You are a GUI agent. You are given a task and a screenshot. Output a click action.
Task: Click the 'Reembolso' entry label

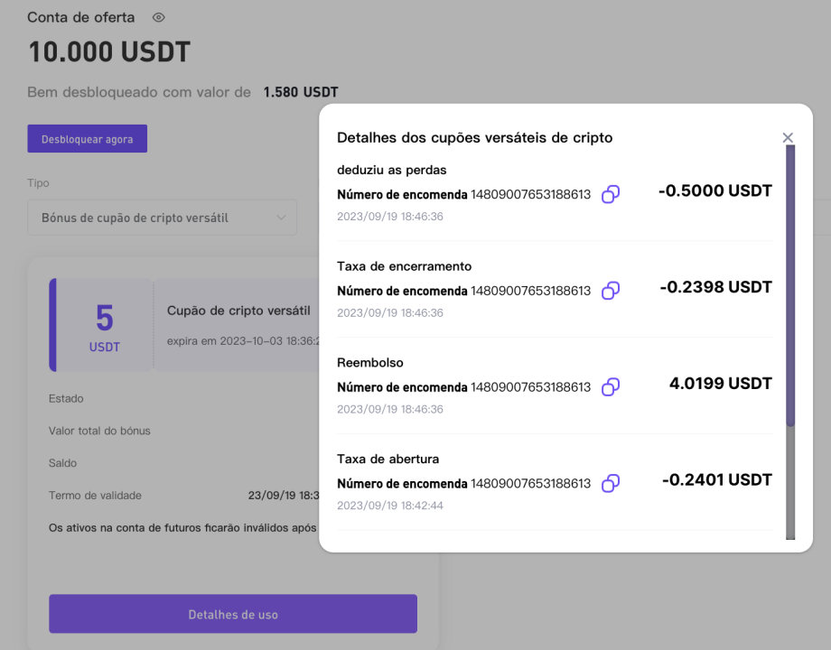(x=370, y=363)
